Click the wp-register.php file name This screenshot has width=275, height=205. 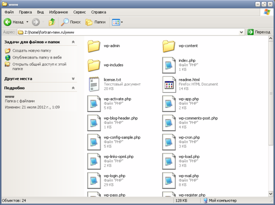pyautogui.click(x=192, y=195)
